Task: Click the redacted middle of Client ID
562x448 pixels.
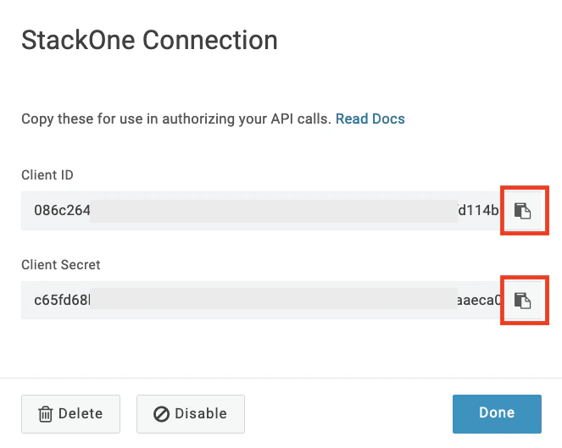Action: 274,211
